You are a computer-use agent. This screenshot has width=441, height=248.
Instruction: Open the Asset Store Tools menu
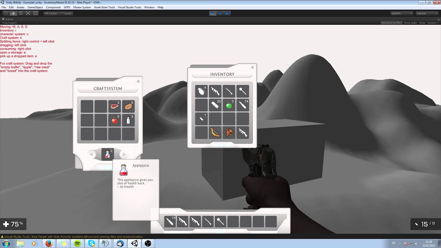click(104, 7)
